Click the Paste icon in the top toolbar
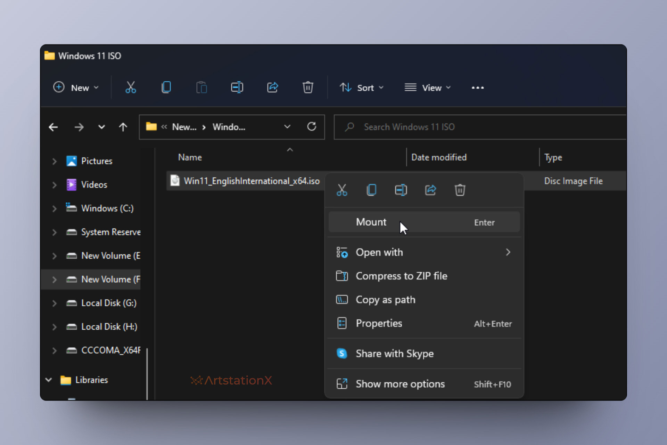The image size is (667, 445). click(x=201, y=87)
